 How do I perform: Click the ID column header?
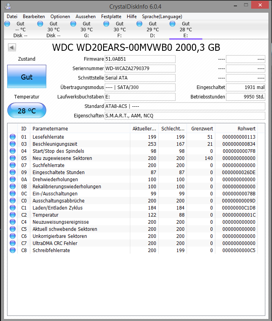24,129
